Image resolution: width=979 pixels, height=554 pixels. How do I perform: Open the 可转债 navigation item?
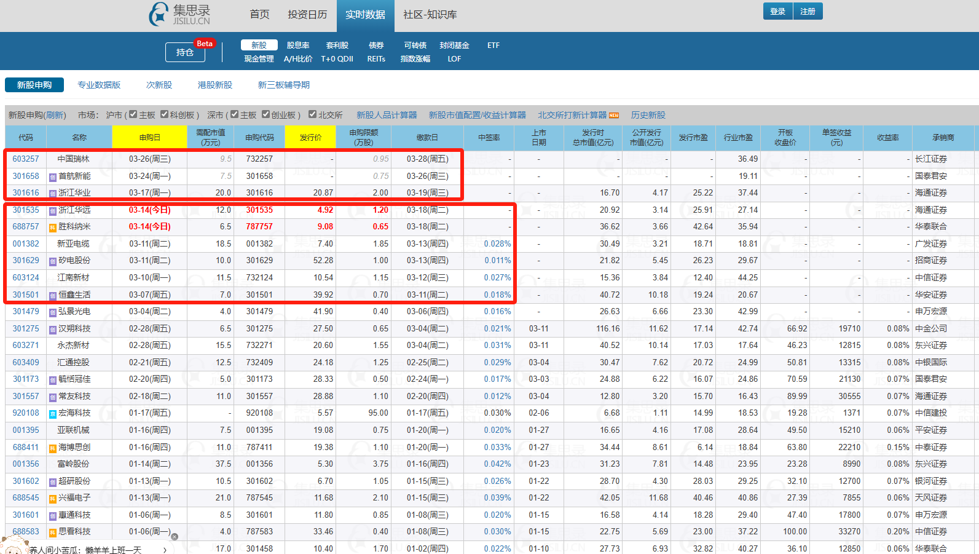point(415,46)
